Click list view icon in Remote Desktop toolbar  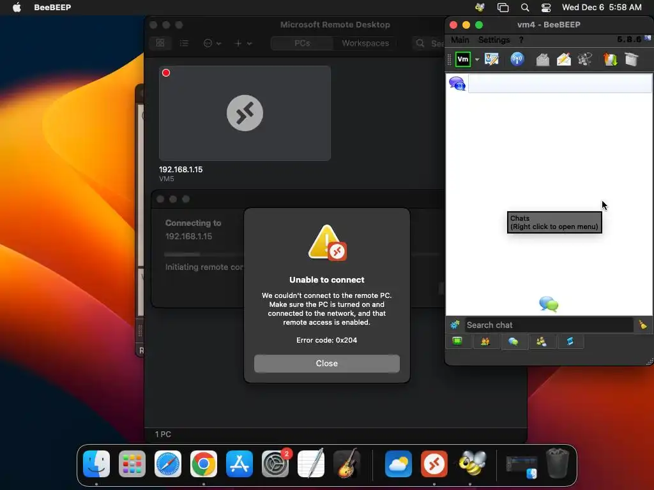tap(184, 43)
